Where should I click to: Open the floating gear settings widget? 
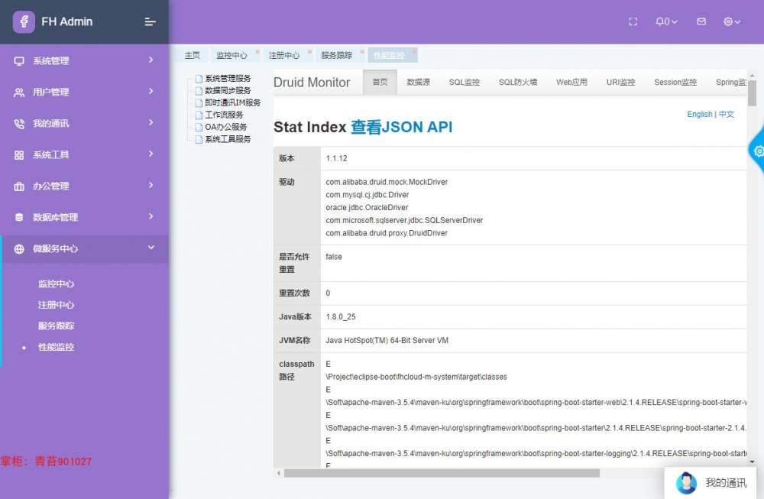[757, 152]
